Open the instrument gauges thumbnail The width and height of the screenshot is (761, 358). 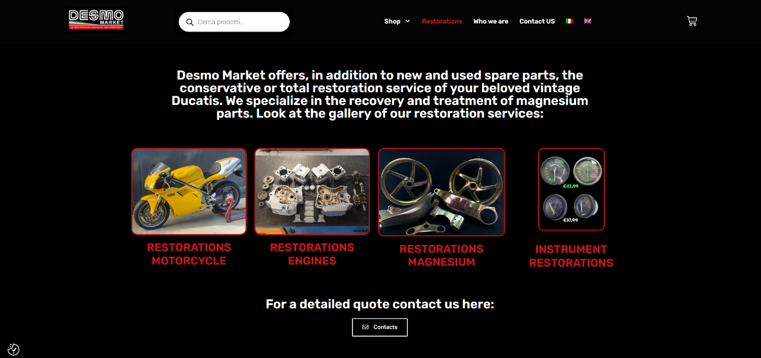point(571,189)
